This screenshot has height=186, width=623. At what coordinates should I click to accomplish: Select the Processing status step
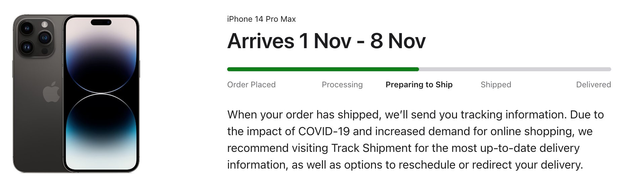(x=342, y=85)
